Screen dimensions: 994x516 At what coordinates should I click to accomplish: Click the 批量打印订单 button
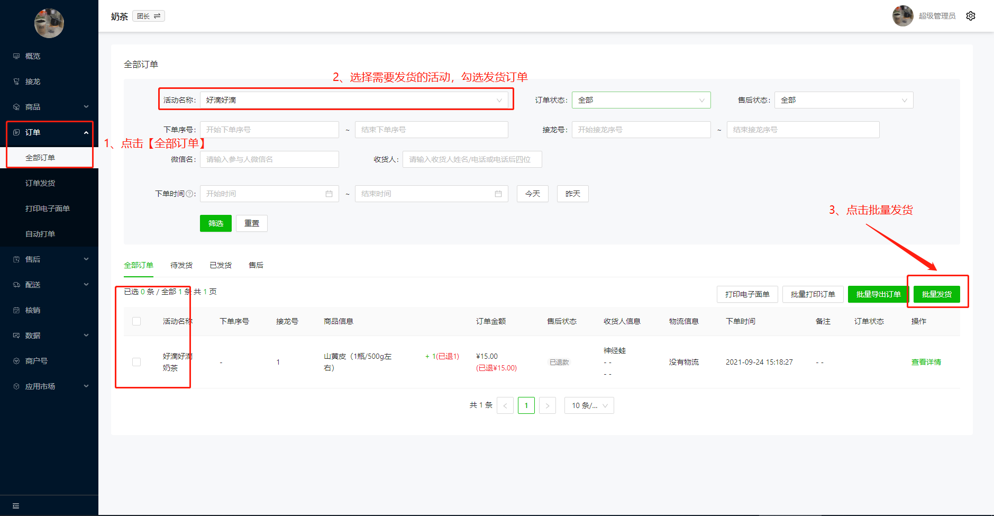pos(813,294)
